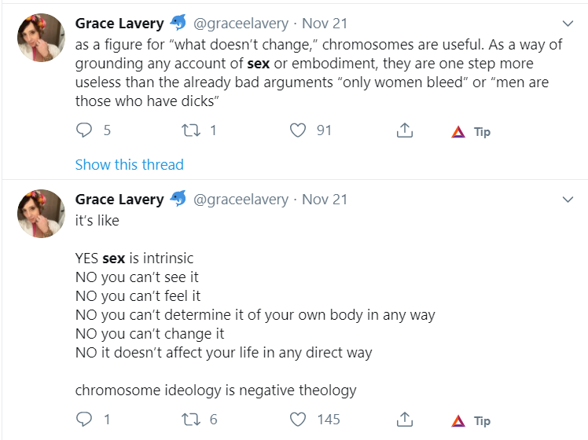588x440 pixels.
Task: Open the tweet text ending "negative theology"
Action: tap(215, 390)
